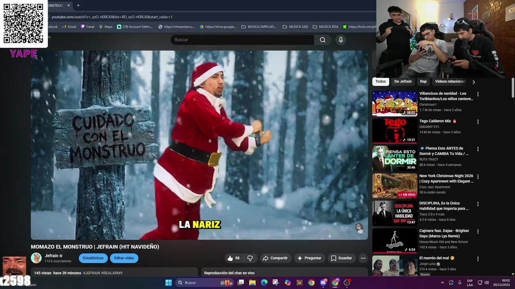Open Copilot from the taskbar

pyautogui.click(x=288, y=283)
